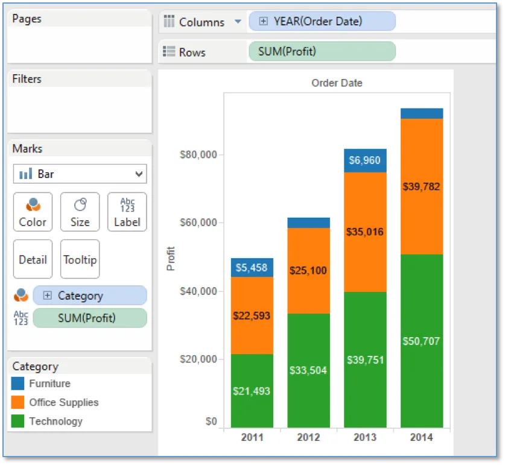The image size is (505, 465).
Task: Click the Label marks card button
Action: [x=127, y=212]
